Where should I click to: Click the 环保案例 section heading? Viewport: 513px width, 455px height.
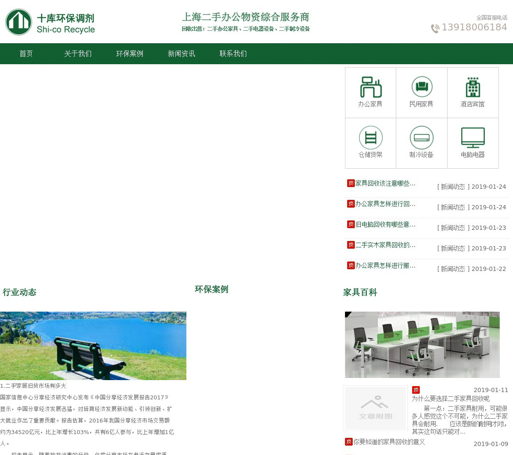point(212,289)
